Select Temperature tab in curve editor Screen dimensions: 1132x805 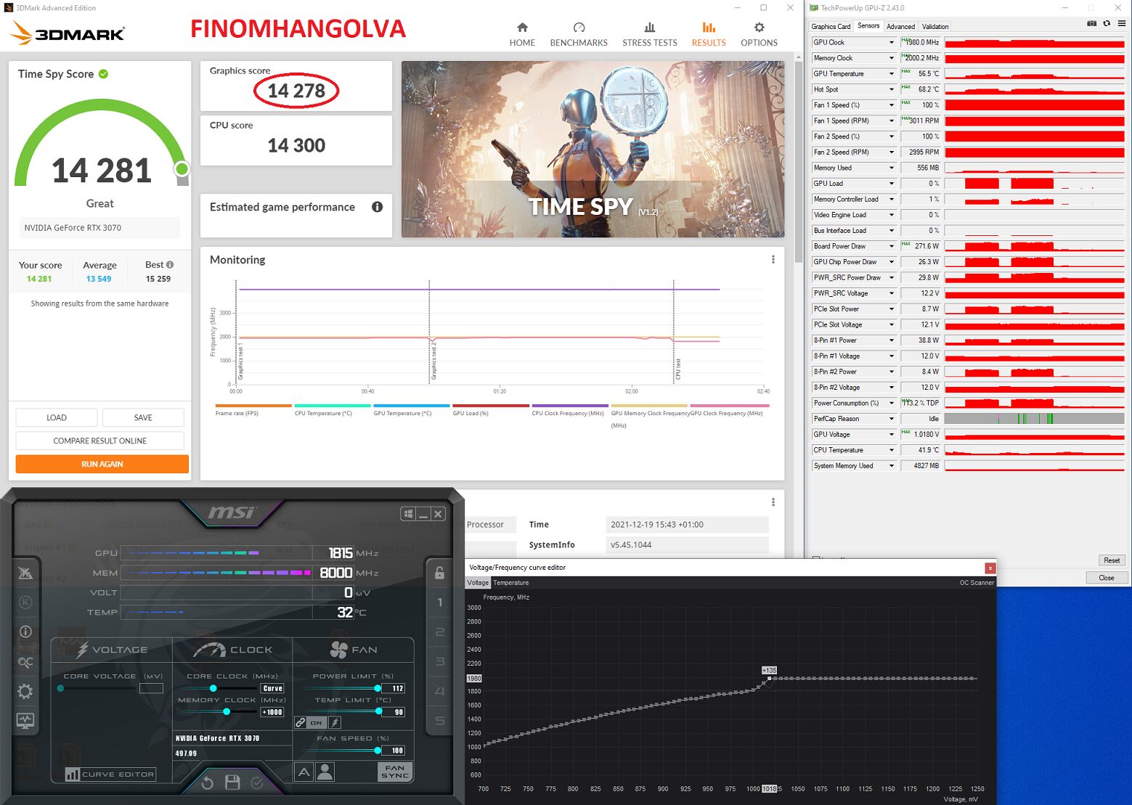(511, 583)
